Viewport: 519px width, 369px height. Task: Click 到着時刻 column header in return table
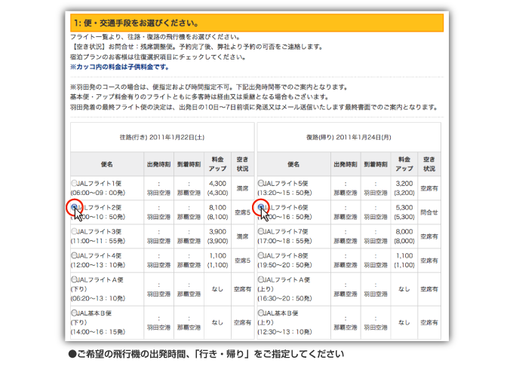tap(376, 164)
